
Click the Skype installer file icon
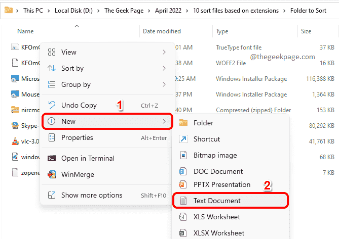tap(15, 125)
